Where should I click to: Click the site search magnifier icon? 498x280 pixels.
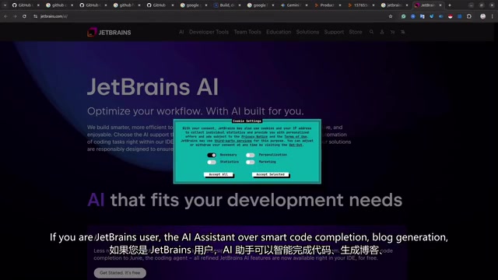(x=371, y=32)
